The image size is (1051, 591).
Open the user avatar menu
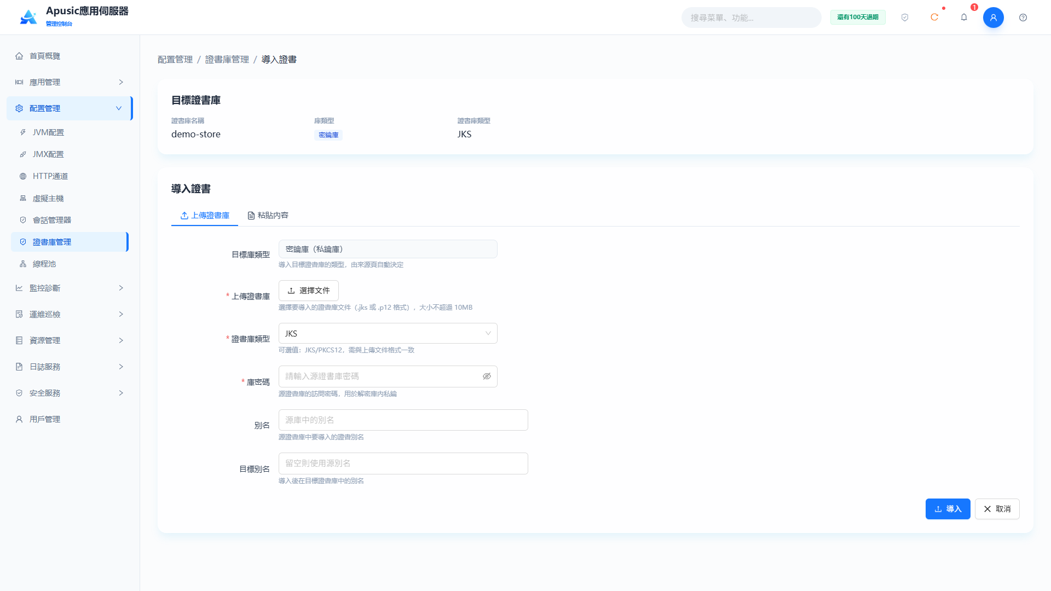coord(994,18)
